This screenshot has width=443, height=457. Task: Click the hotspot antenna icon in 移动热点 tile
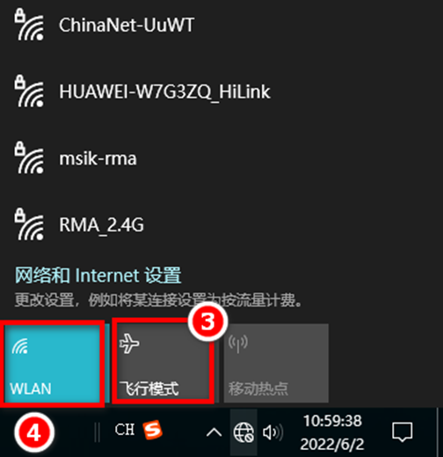pos(238,343)
